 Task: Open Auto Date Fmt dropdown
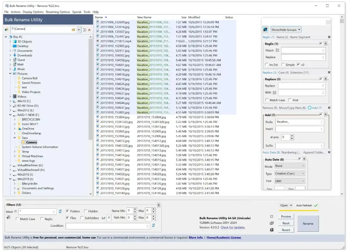coord(290,181)
